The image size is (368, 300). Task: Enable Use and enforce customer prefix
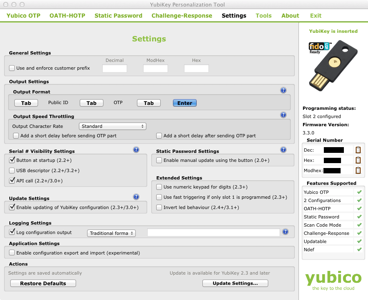coord(12,68)
